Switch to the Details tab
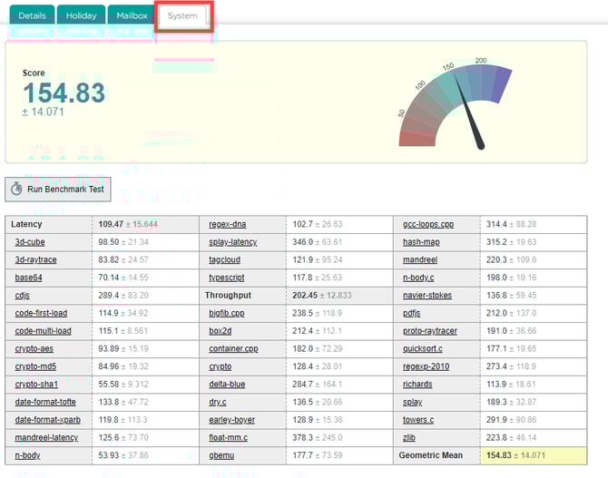608x478 pixels. 32,15
